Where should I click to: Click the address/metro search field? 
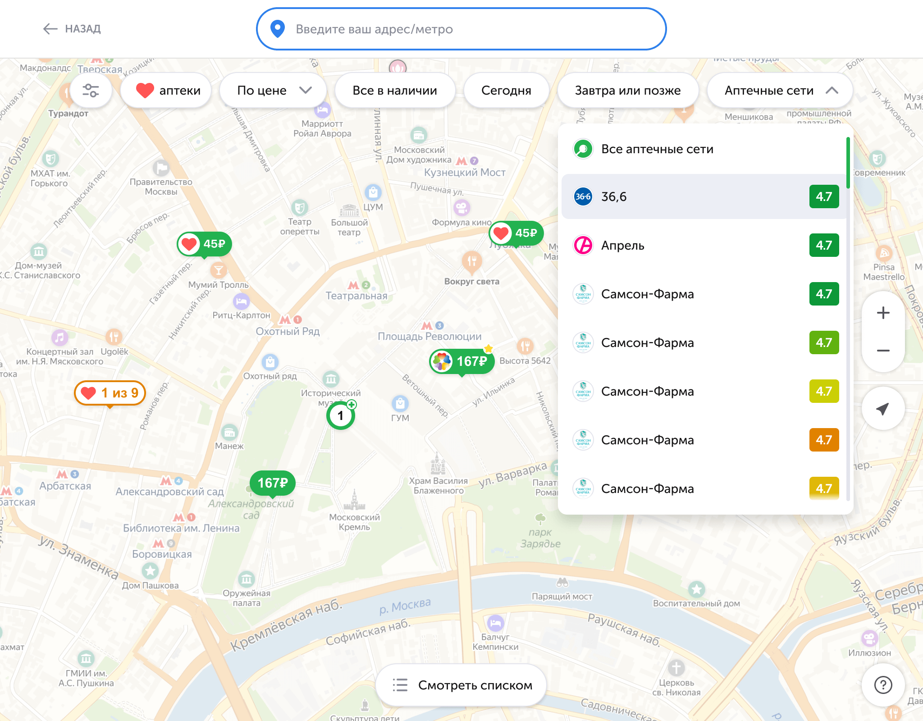(x=461, y=29)
